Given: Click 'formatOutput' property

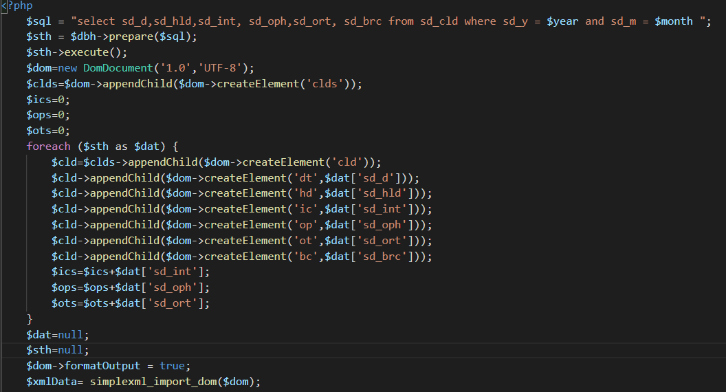Looking at the screenshot, I should (102, 366).
